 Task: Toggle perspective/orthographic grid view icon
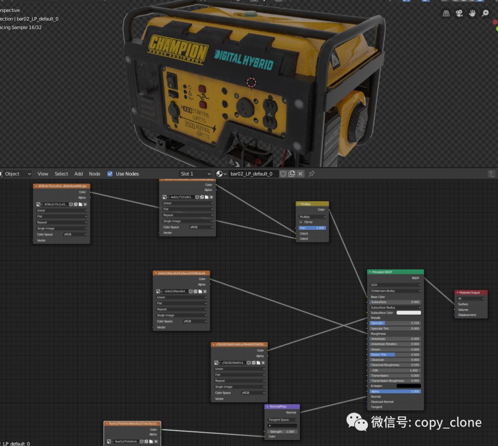(446, 13)
